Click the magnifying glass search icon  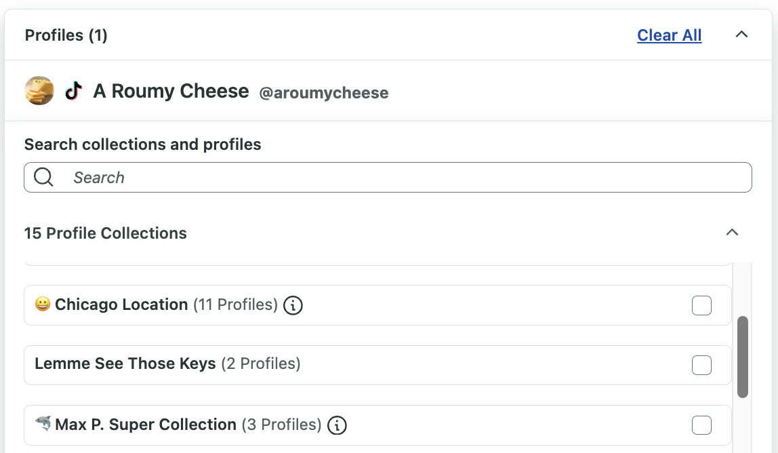click(43, 177)
